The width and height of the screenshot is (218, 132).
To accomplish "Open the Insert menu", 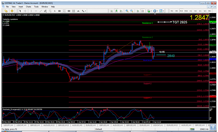I will pyautogui.click(x=21, y=7).
